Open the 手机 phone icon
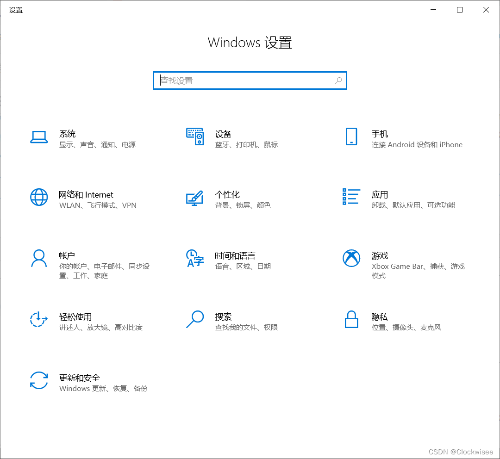 tap(351, 136)
